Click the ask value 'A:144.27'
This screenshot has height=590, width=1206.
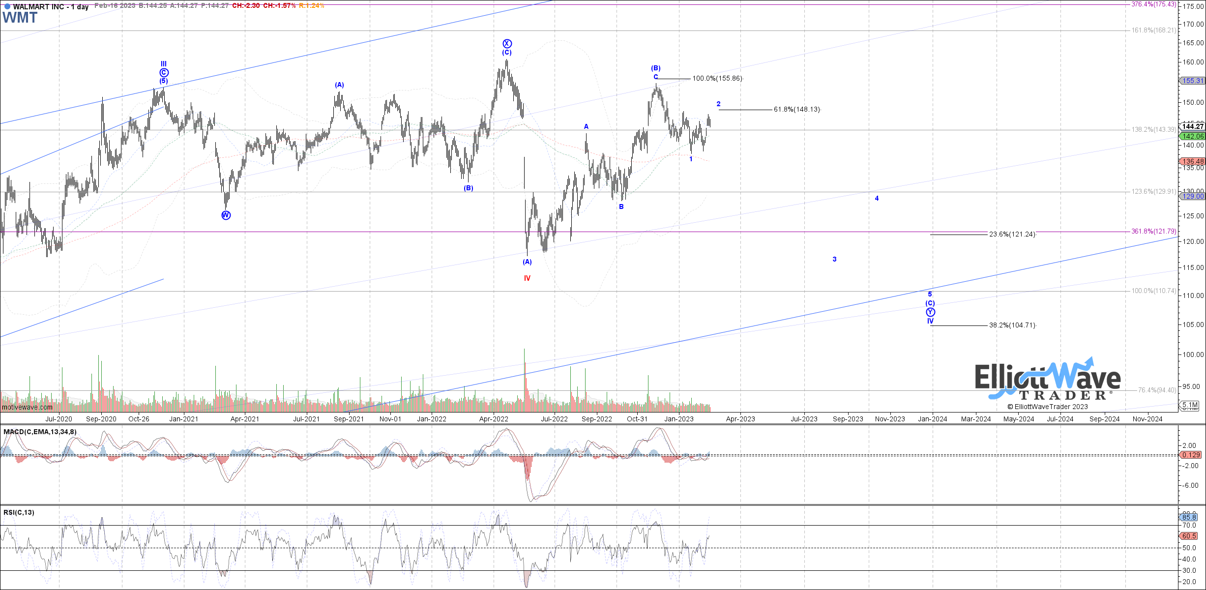pyautogui.click(x=184, y=6)
